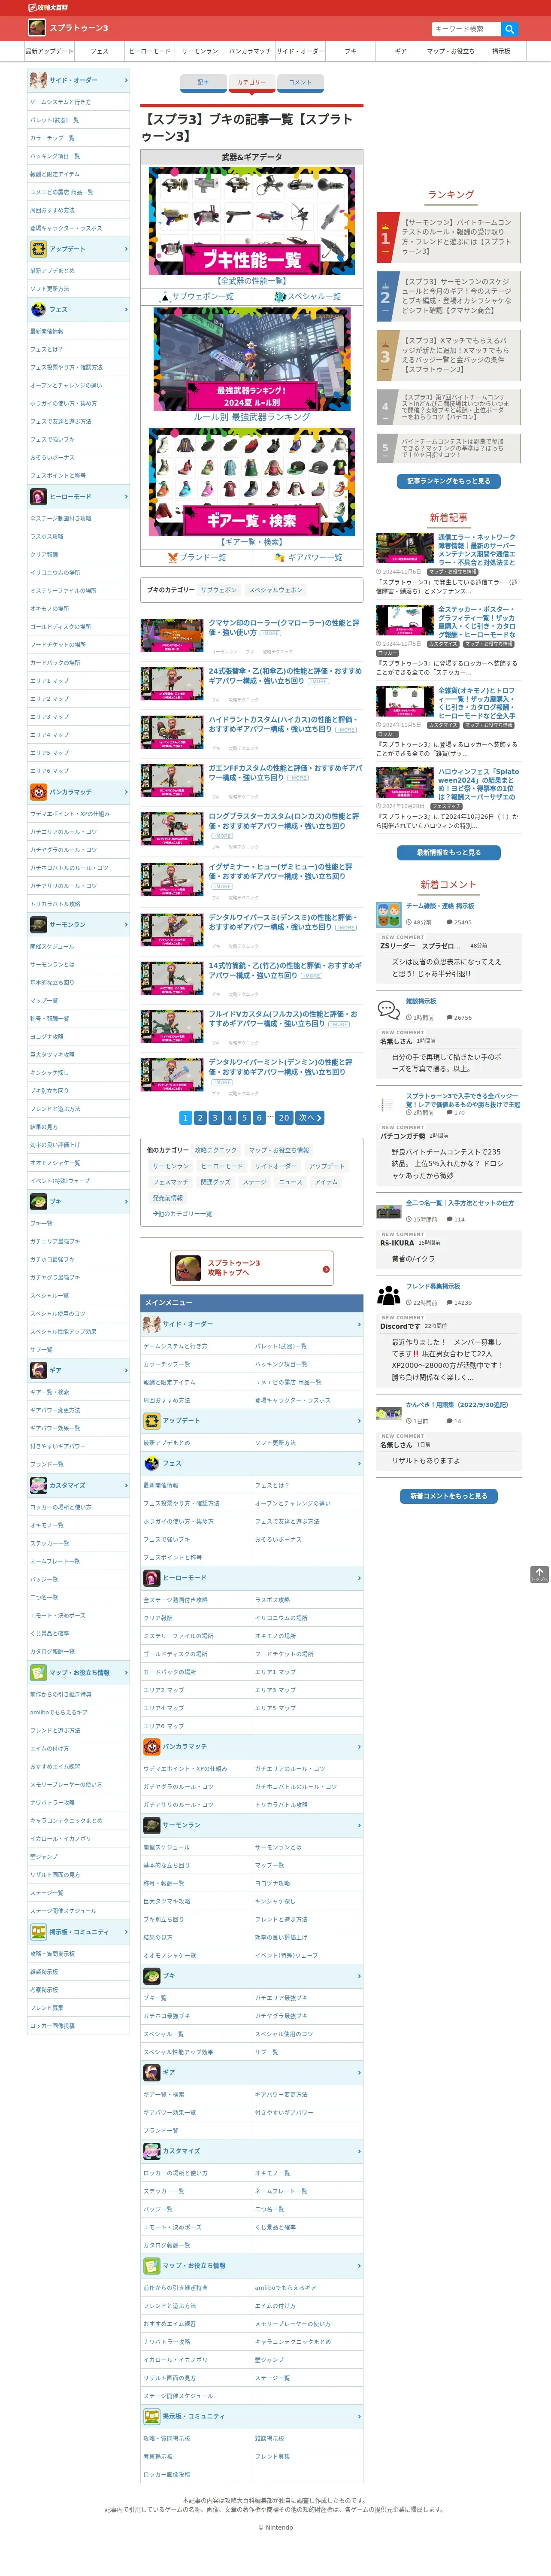Click the サーモンラン sidebar section icon

point(38,925)
